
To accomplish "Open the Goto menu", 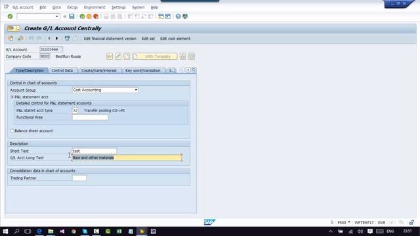I will [x=56, y=7].
